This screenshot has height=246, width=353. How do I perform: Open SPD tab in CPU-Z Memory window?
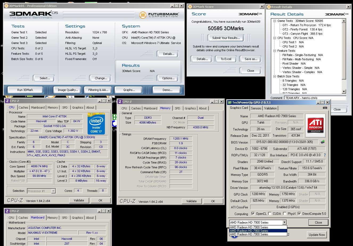178,108
